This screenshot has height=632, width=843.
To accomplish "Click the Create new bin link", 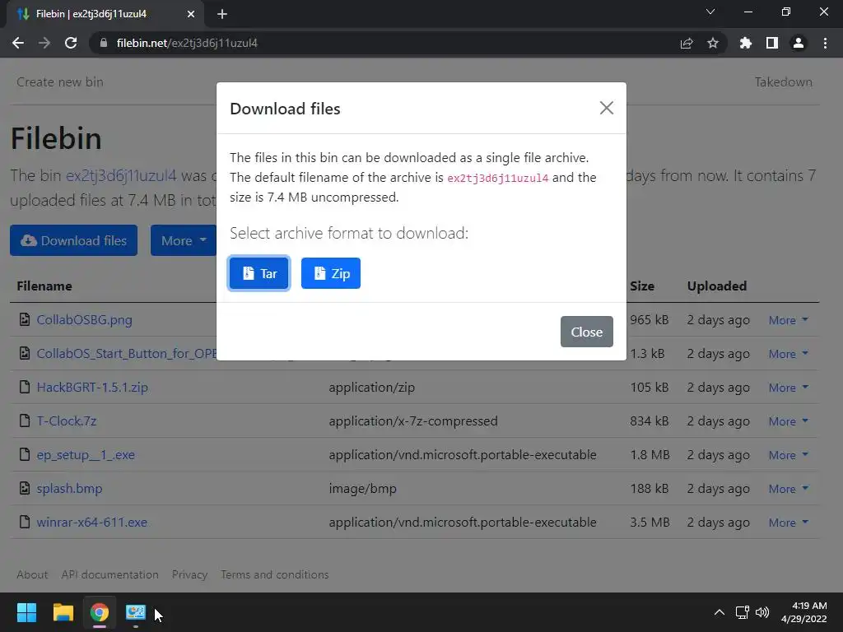I will [x=59, y=81].
